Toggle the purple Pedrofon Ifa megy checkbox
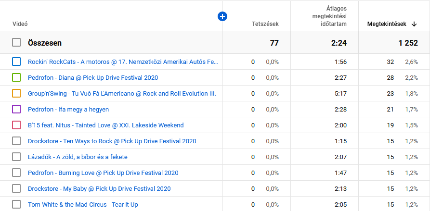The width and height of the screenshot is (430, 211). [x=16, y=109]
